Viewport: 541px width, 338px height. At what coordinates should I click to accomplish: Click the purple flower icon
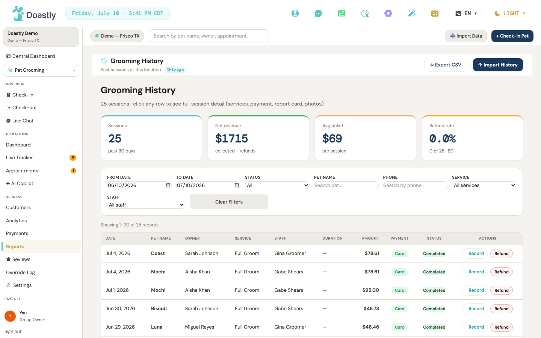[x=388, y=14]
